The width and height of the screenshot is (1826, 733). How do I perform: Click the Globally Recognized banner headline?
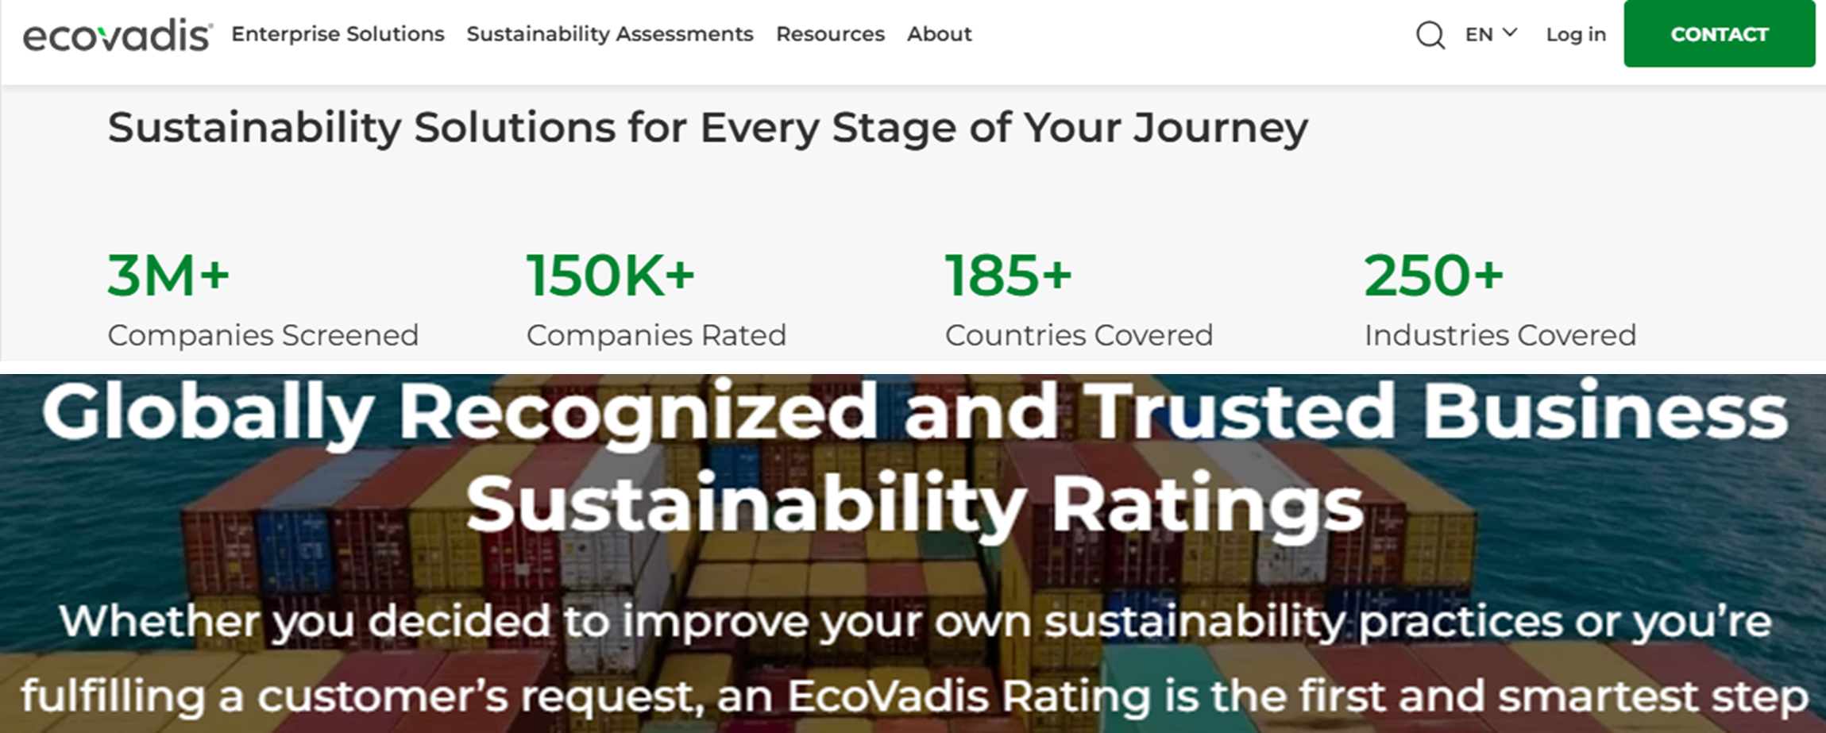coord(913,457)
